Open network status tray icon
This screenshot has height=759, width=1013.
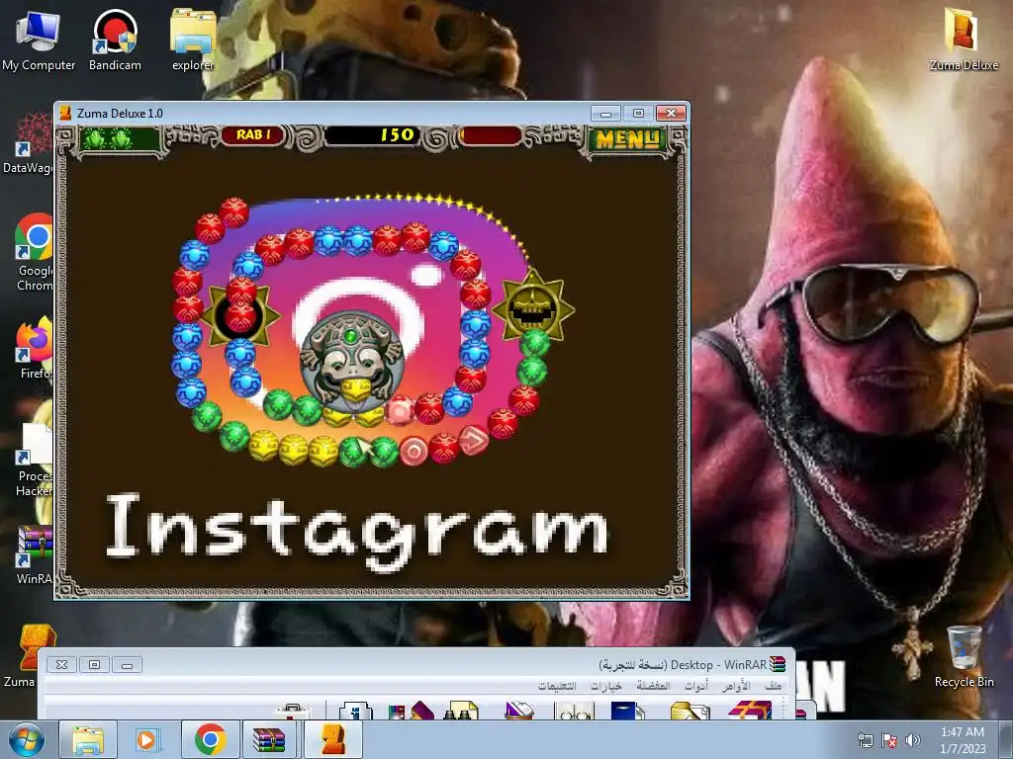pos(865,740)
